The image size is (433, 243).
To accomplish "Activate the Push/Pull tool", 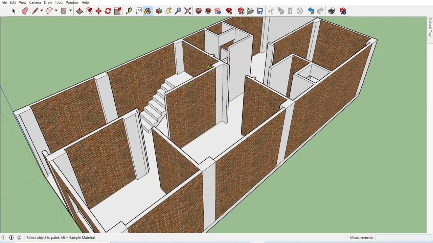I will (x=79, y=11).
